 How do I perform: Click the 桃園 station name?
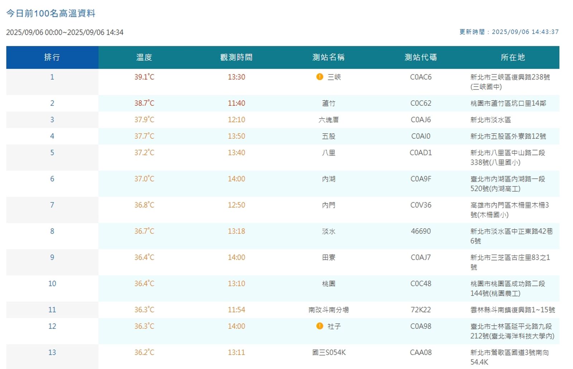(328, 283)
